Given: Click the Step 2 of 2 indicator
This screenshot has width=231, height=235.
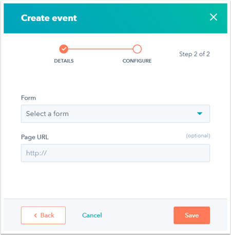Looking at the screenshot, I should pyautogui.click(x=195, y=54).
